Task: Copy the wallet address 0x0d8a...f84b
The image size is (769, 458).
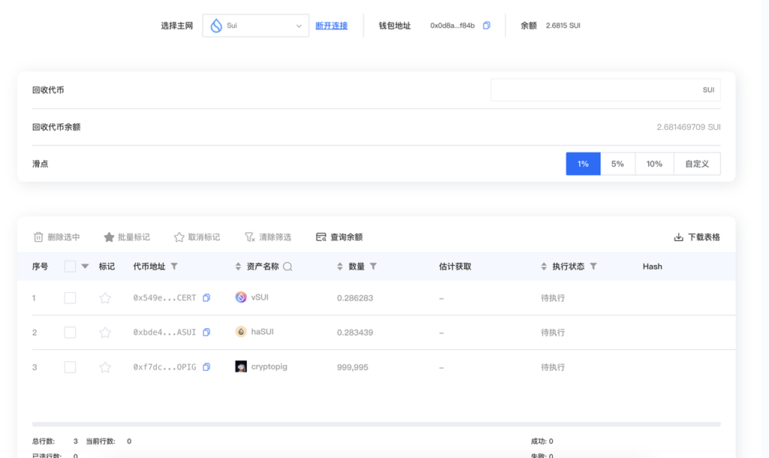Action: click(x=487, y=26)
